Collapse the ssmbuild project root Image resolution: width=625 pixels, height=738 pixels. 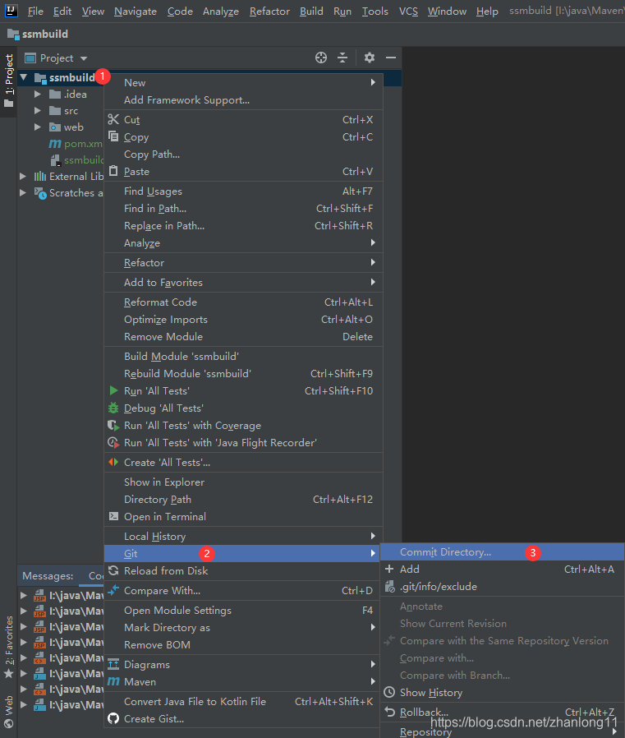click(x=24, y=77)
